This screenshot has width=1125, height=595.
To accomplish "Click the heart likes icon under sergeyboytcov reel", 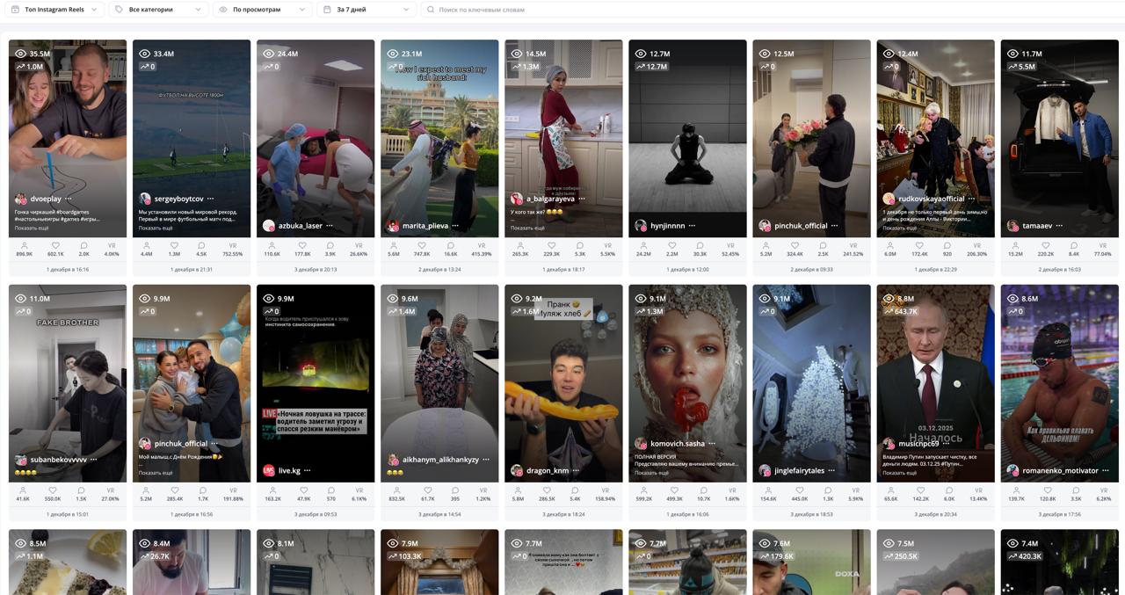I will pos(174,246).
